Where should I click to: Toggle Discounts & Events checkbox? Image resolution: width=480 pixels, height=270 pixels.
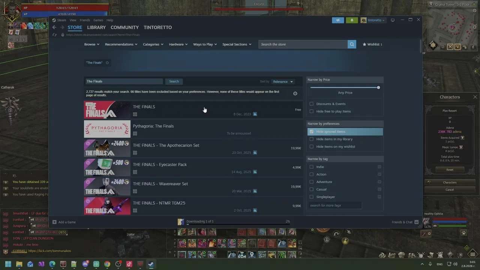point(311,104)
